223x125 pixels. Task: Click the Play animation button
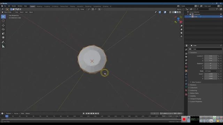pos(93,114)
